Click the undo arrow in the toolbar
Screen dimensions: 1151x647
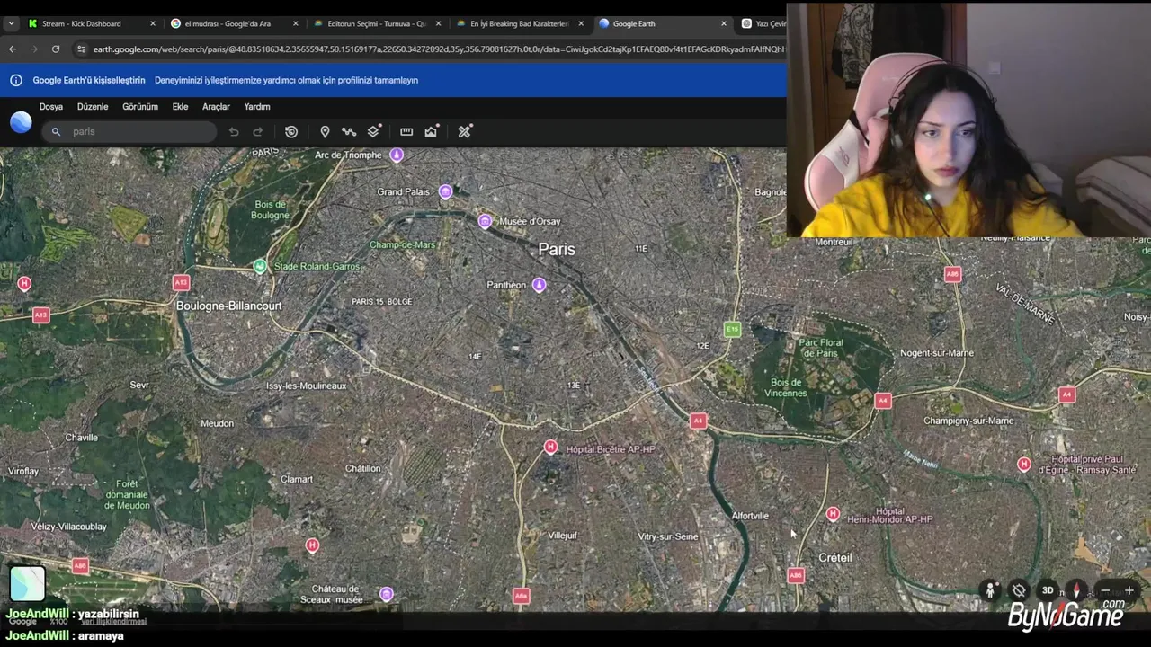tap(234, 132)
